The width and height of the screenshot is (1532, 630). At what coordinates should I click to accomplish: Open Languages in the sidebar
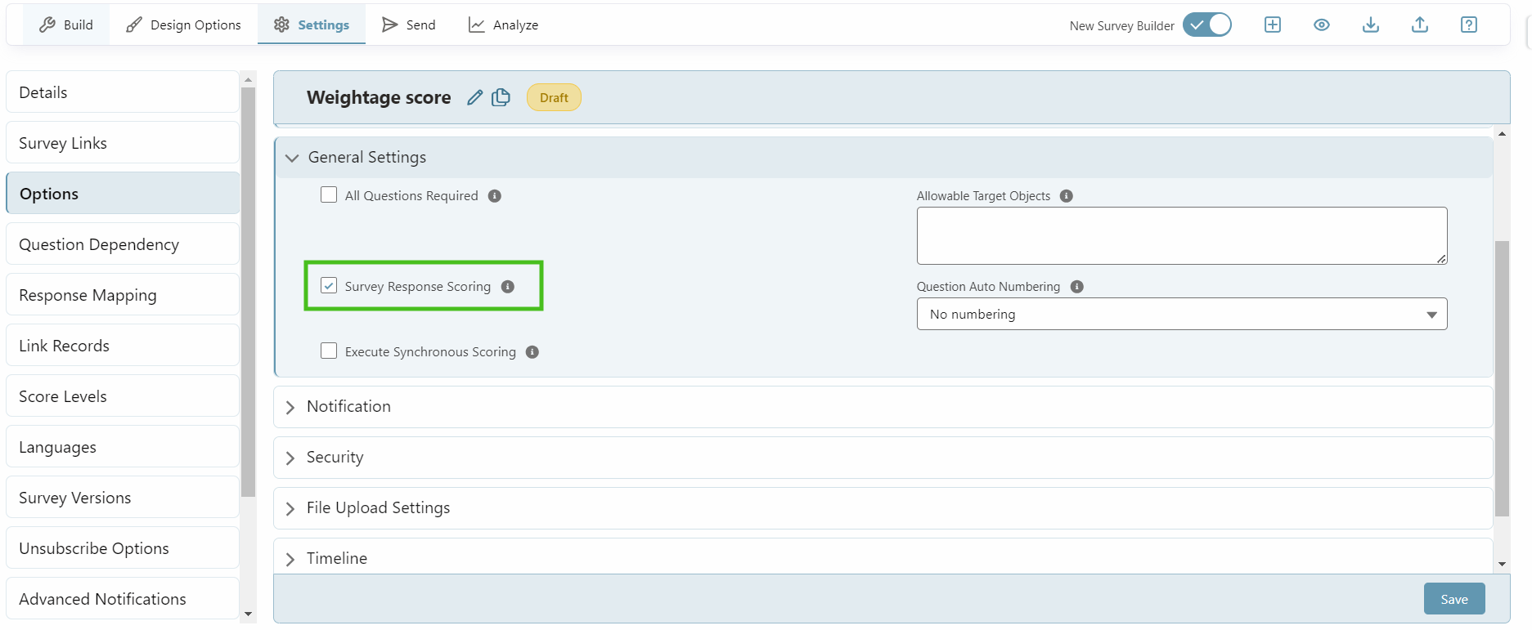123,447
